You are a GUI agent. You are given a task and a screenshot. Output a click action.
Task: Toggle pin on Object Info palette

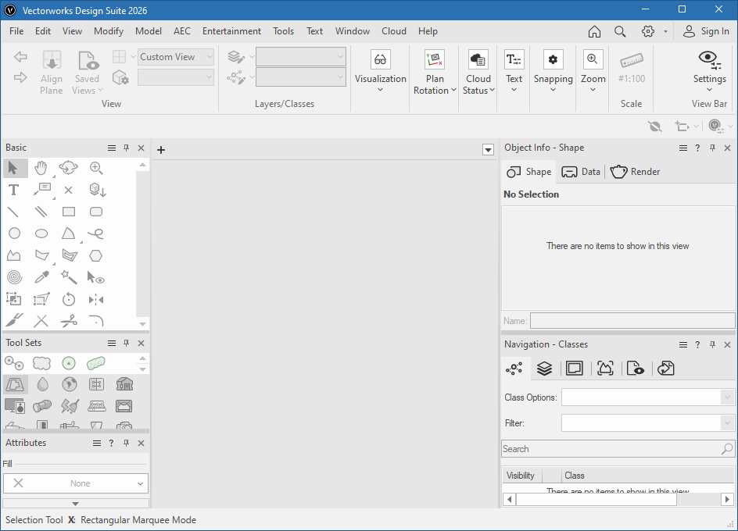click(x=712, y=148)
